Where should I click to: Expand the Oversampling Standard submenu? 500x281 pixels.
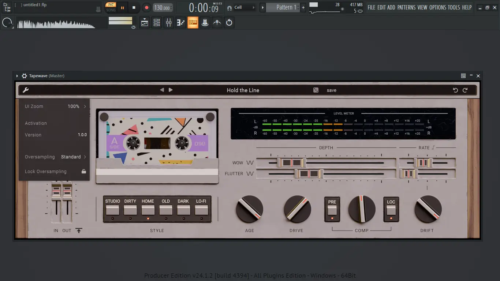tap(85, 157)
